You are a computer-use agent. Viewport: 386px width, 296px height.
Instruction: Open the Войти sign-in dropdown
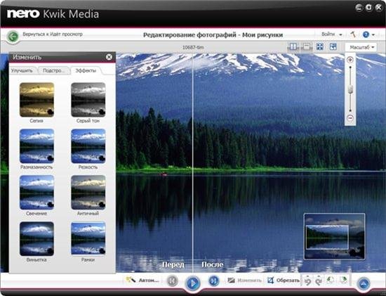(x=331, y=34)
